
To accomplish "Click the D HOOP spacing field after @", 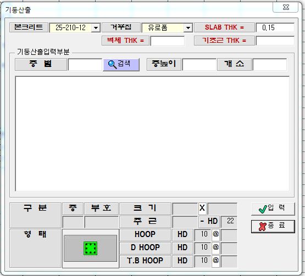I will click(229, 248).
